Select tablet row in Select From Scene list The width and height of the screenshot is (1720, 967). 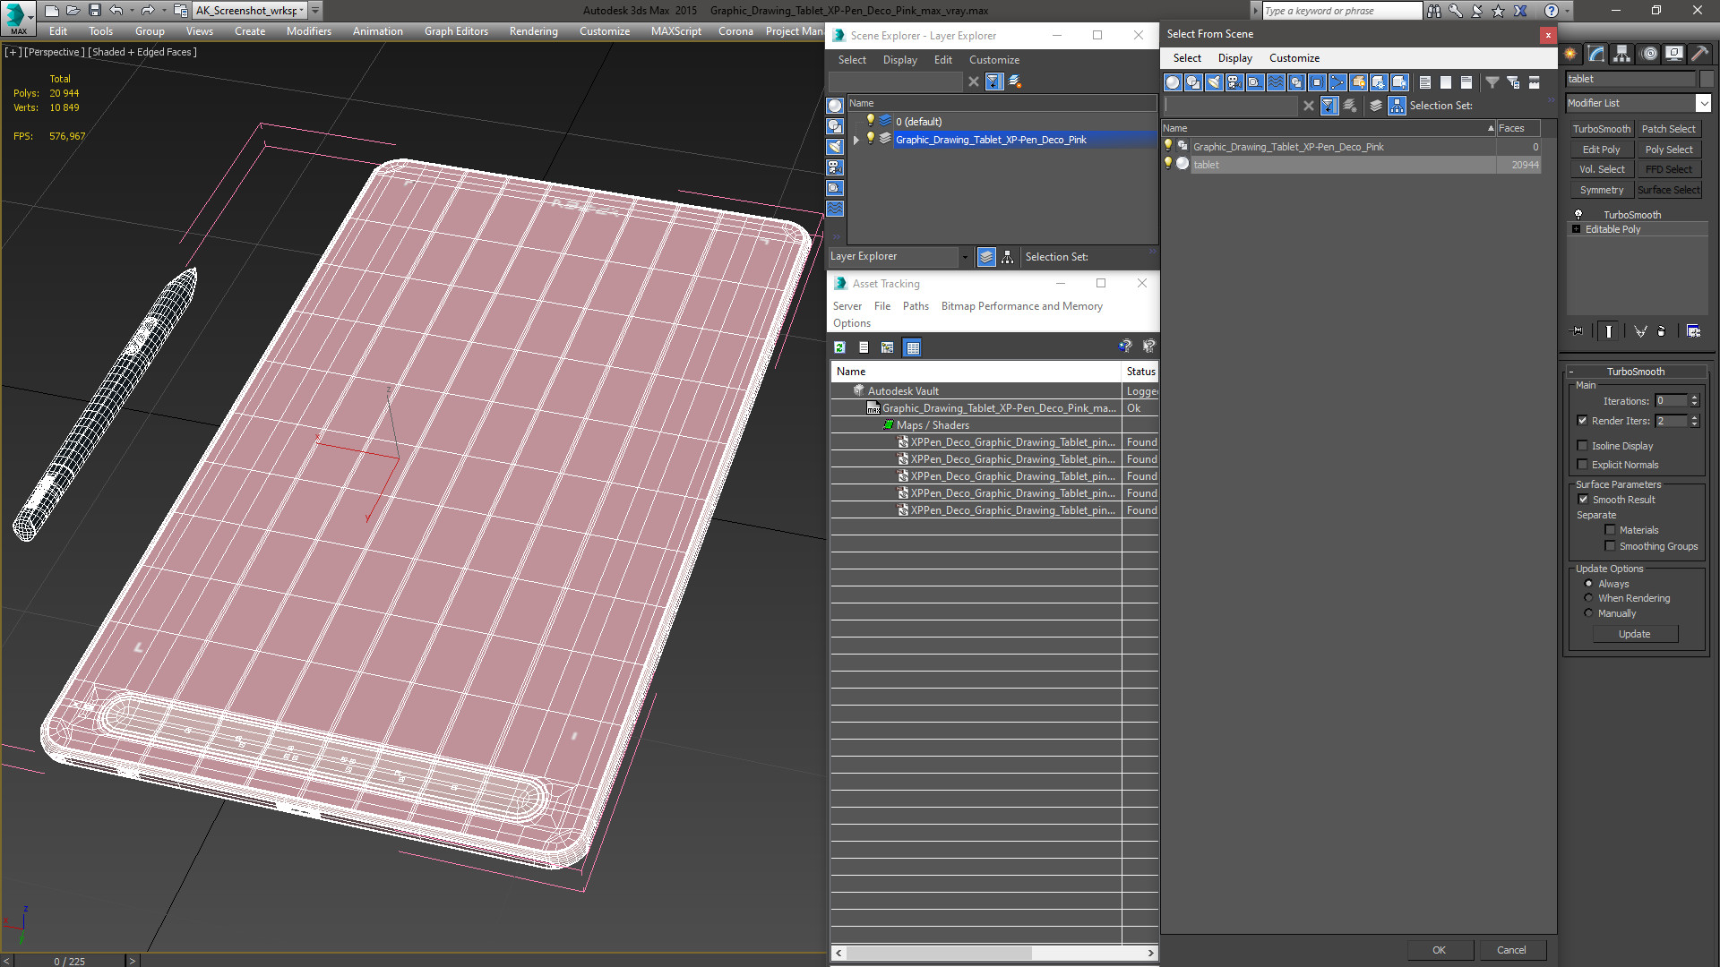pyautogui.click(x=1351, y=165)
